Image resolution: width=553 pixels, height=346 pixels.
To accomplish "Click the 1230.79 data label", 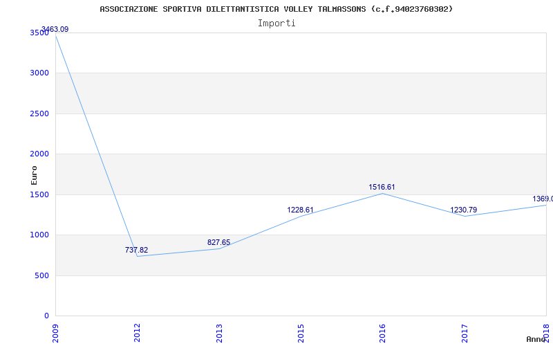I will pyautogui.click(x=463, y=210).
